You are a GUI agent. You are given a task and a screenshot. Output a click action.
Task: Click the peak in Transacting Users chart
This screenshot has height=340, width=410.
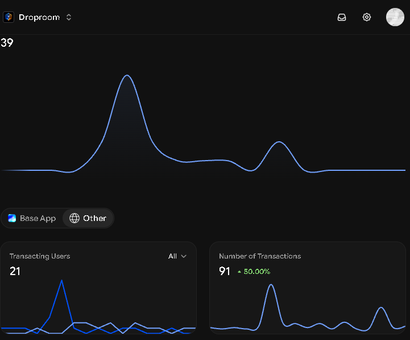click(62, 280)
